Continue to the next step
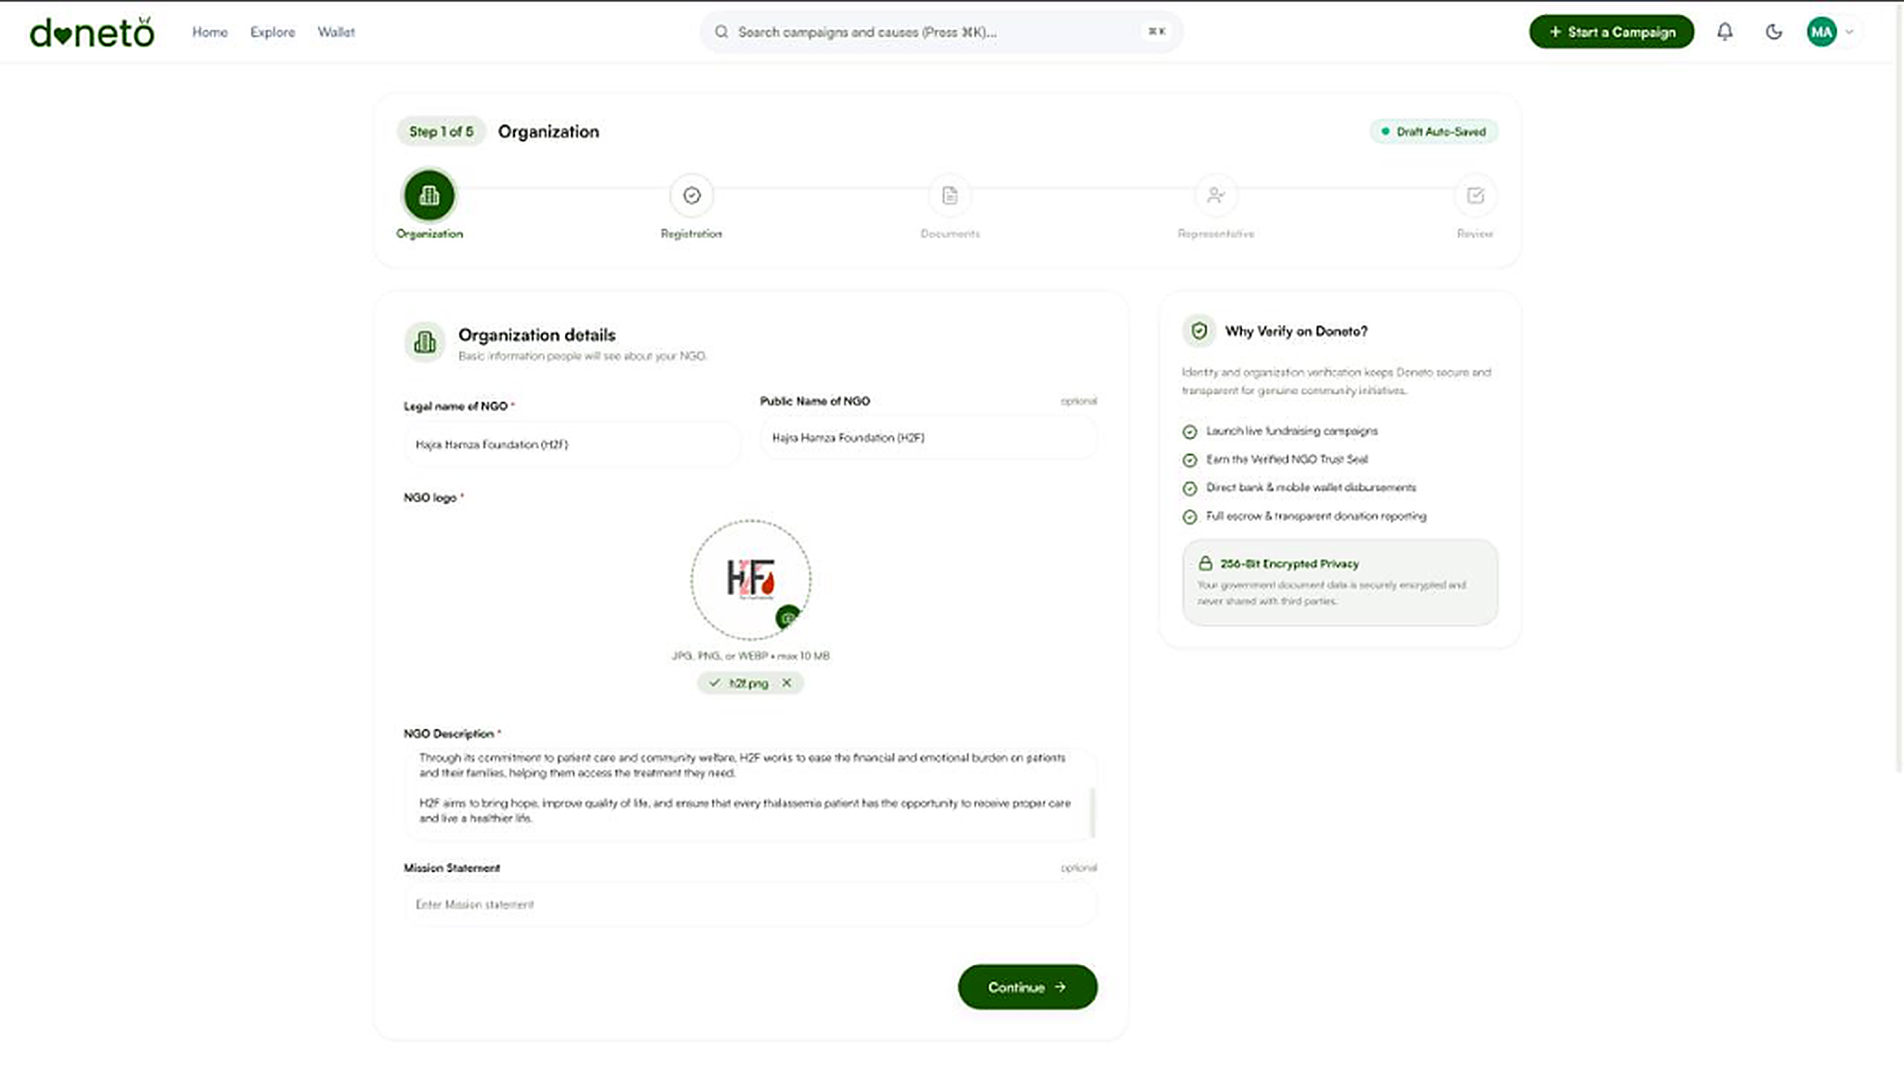 [1027, 987]
